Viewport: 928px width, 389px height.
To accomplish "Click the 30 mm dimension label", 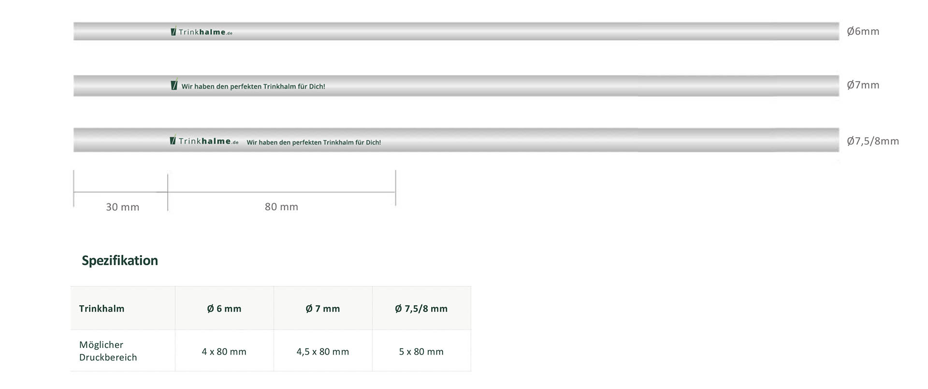I will click(122, 207).
